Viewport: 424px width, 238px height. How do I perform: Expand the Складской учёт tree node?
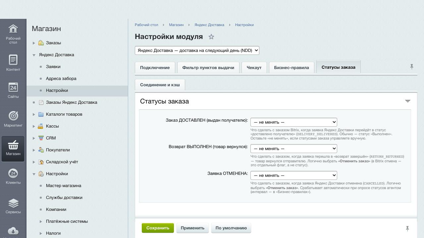coord(34,162)
